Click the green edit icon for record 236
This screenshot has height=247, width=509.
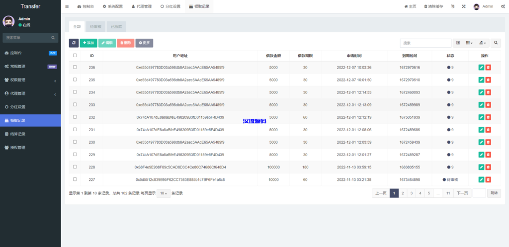[x=481, y=67]
